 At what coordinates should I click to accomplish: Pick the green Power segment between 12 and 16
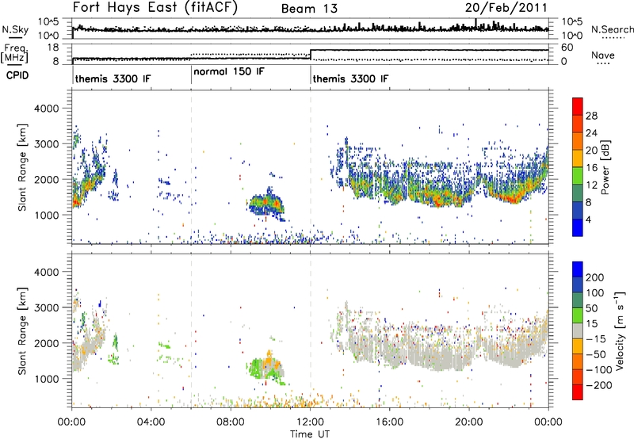click(578, 175)
